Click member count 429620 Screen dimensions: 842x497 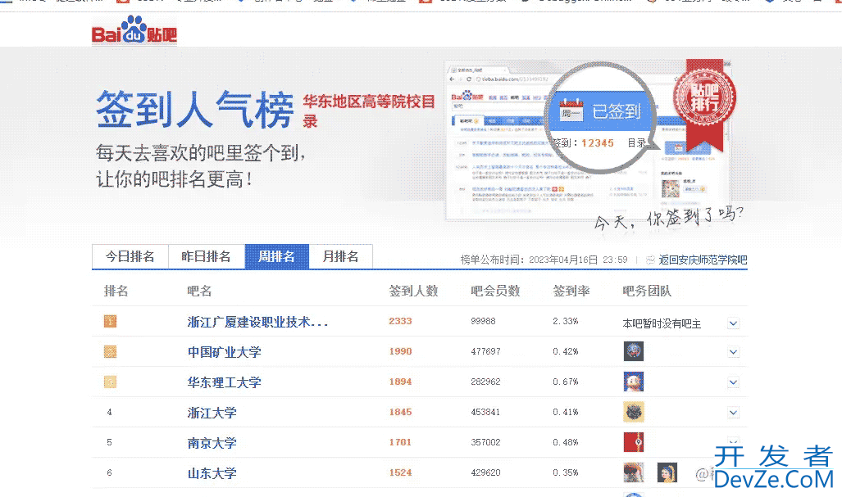486,472
